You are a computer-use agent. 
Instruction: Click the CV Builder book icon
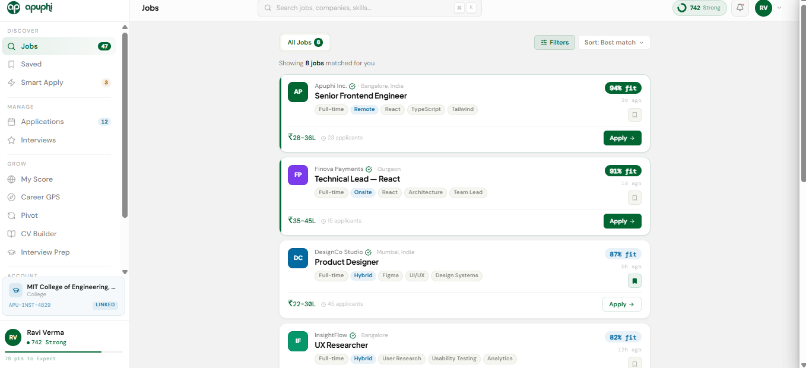pos(11,234)
